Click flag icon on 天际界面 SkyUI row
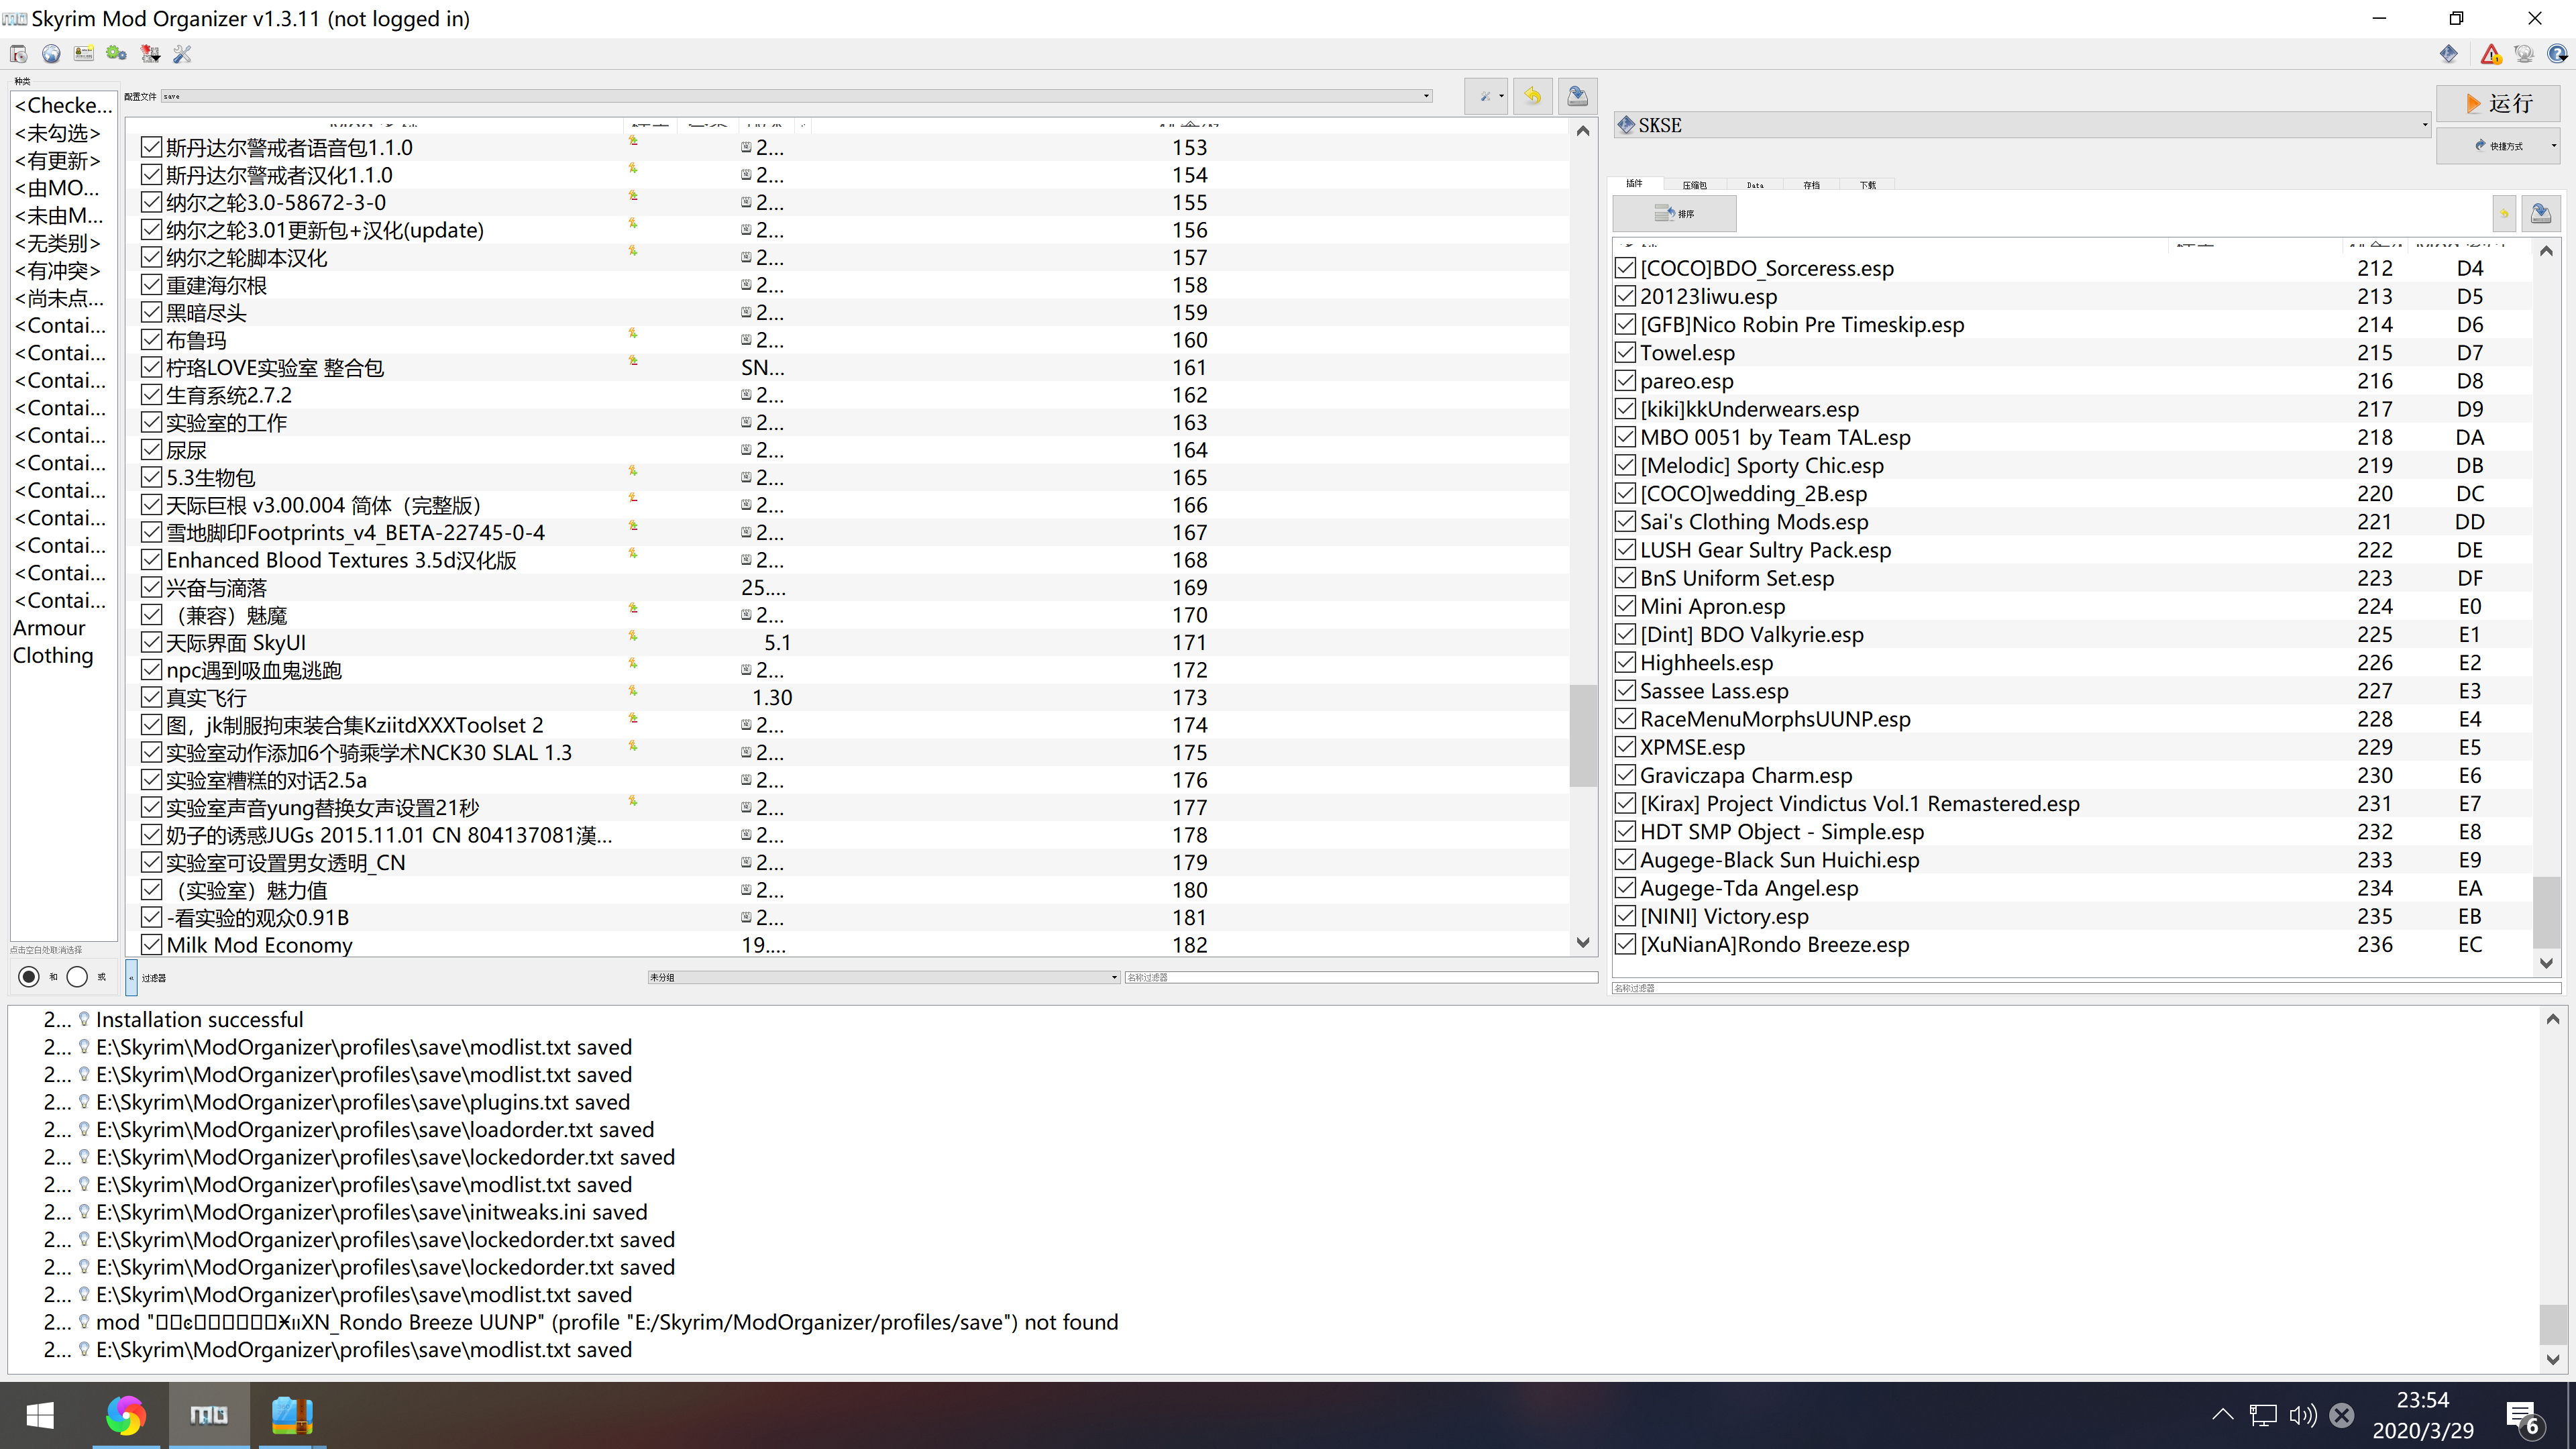The height and width of the screenshot is (1449, 2576). pyautogui.click(x=633, y=636)
